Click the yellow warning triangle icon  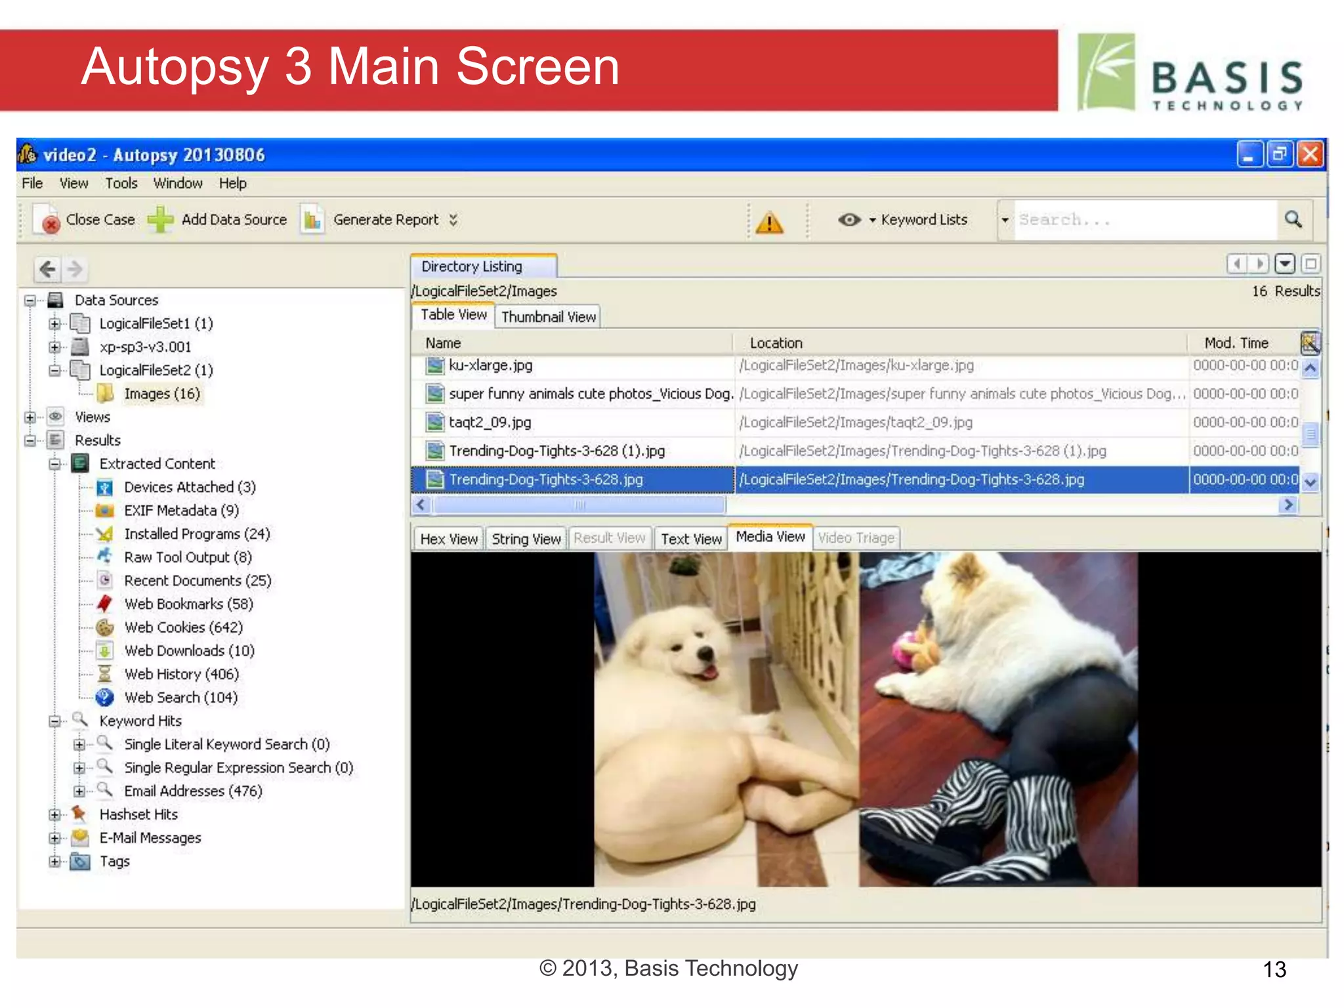[769, 222]
